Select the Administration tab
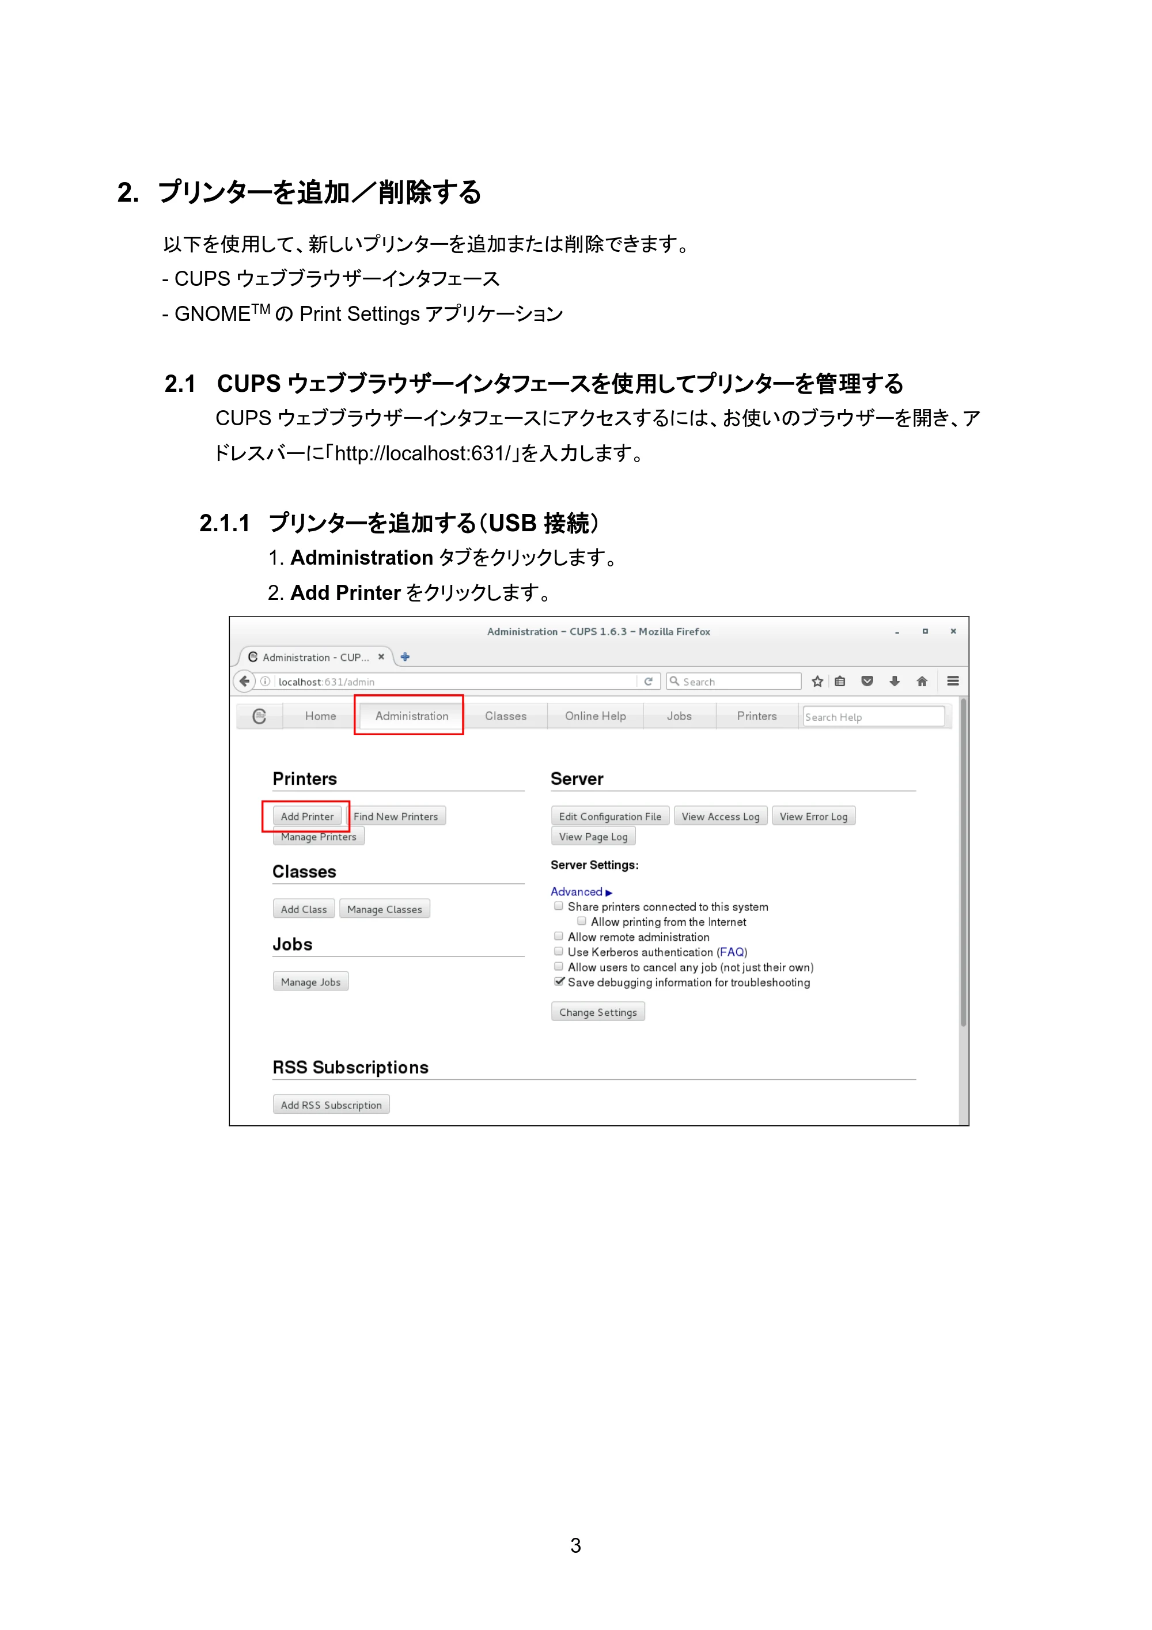The image size is (1152, 1630). pyautogui.click(x=412, y=716)
